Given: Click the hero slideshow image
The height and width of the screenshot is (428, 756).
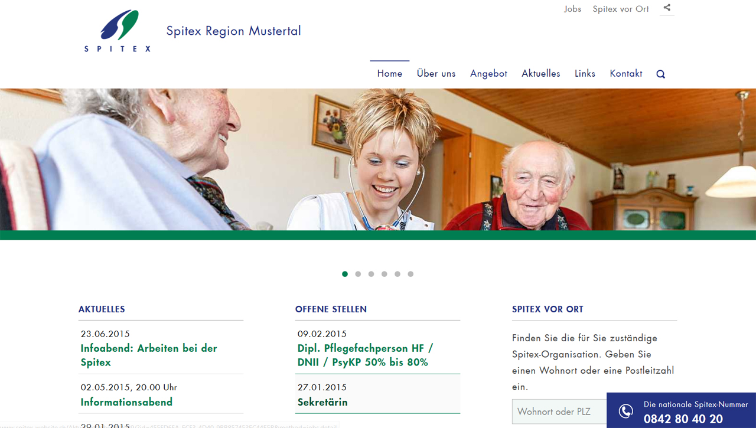Looking at the screenshot, I should tap(378, 159).
